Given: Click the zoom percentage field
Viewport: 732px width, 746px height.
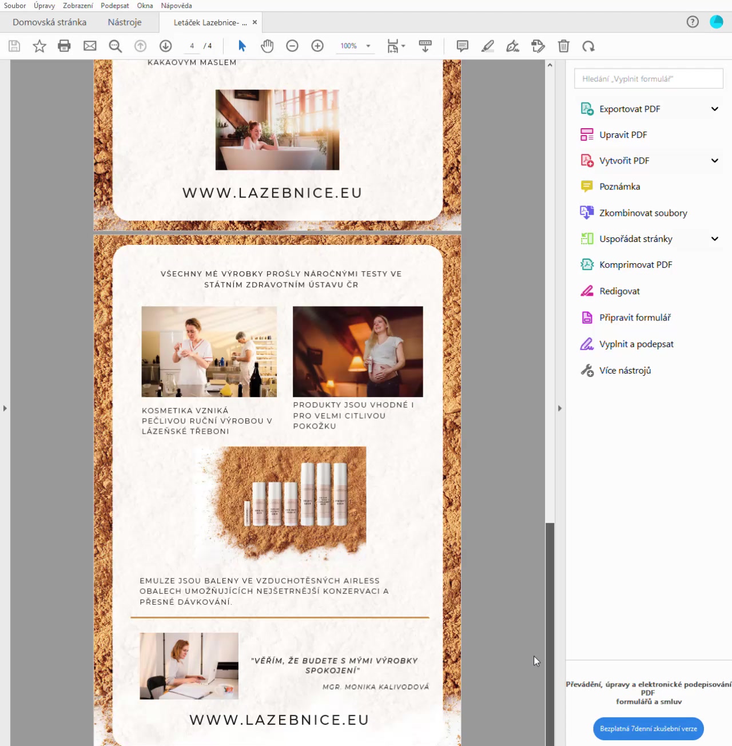Looking at the screenshot, I should point(349,46).
